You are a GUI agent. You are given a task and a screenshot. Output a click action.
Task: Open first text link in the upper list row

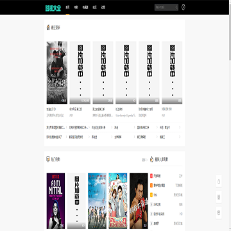point(55,128)
